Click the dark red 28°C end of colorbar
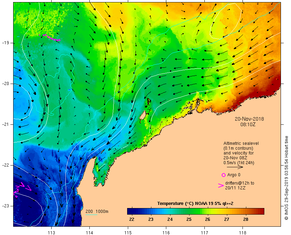The height and width of the screenshot is (235, 291). (261, 211)
